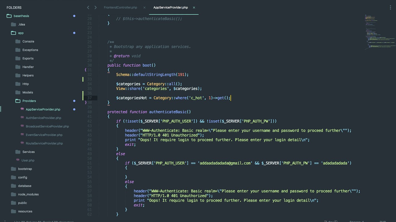
Task: Close the AppServiceProvider.php tab
Action: 194,7
